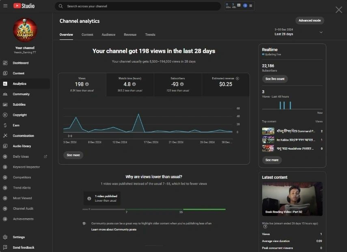The width and height of the screenshot is (347, 252).
Task: Click the Send feedback icon
Action: [x=5, y=248]
